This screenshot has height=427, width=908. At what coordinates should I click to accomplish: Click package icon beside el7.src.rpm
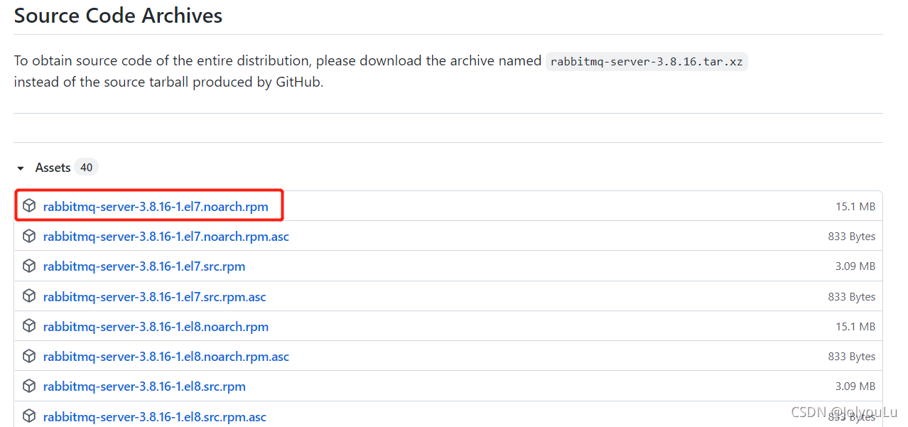click(29, 266)
